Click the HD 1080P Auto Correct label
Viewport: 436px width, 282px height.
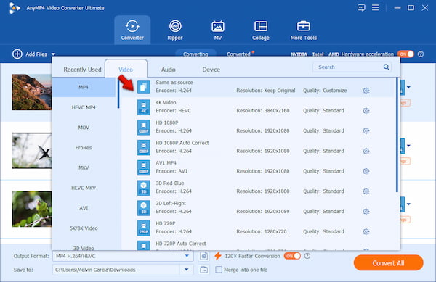(182, 143)
